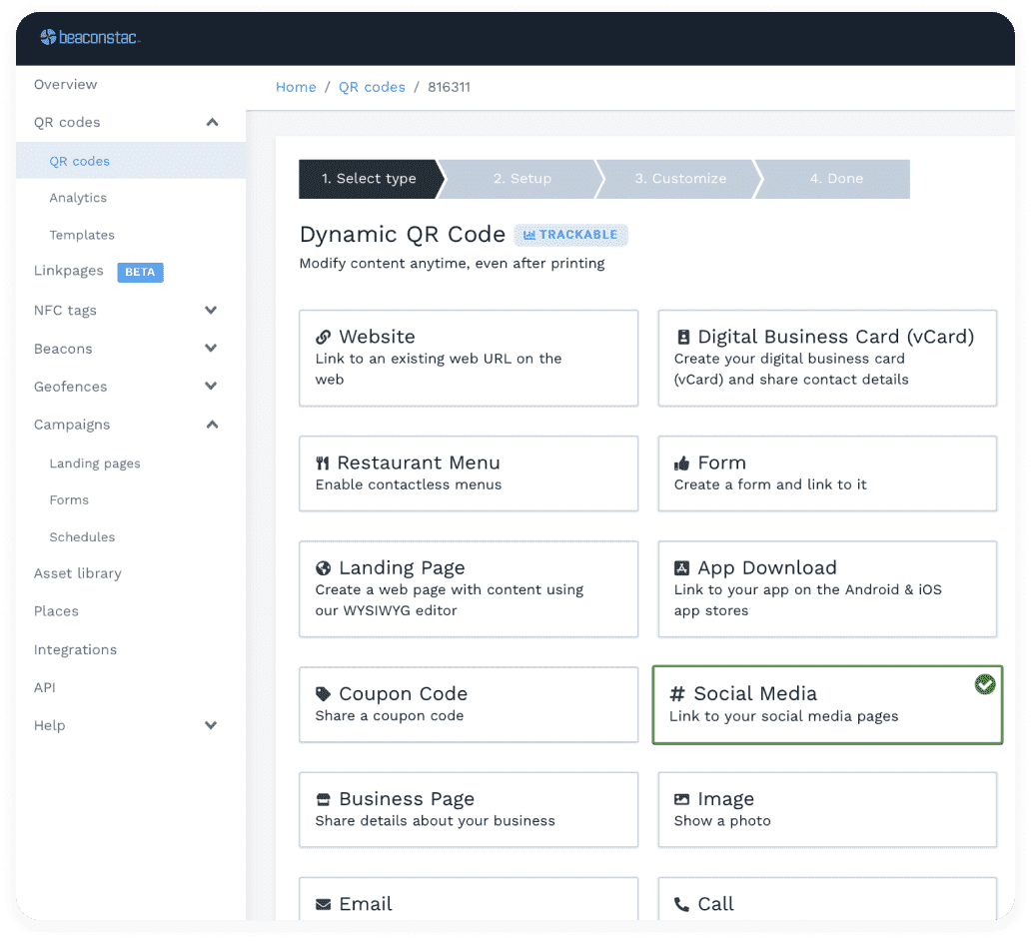Expand the Help section chevron
The height and width of the screenshot is (941, 1031).
(211, 726)
